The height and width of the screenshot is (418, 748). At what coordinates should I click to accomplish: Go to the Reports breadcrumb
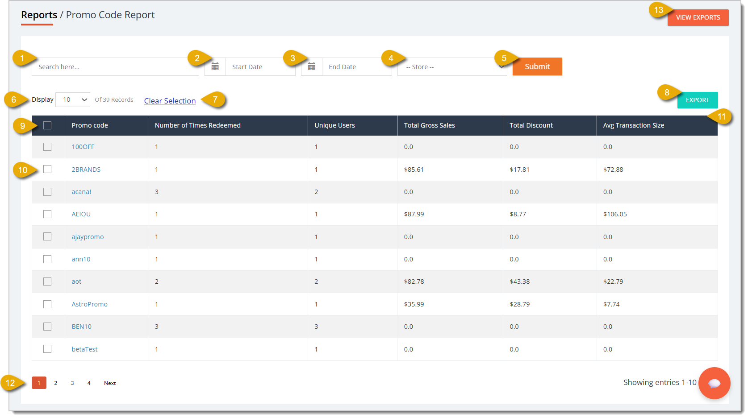tap(39, 15)
